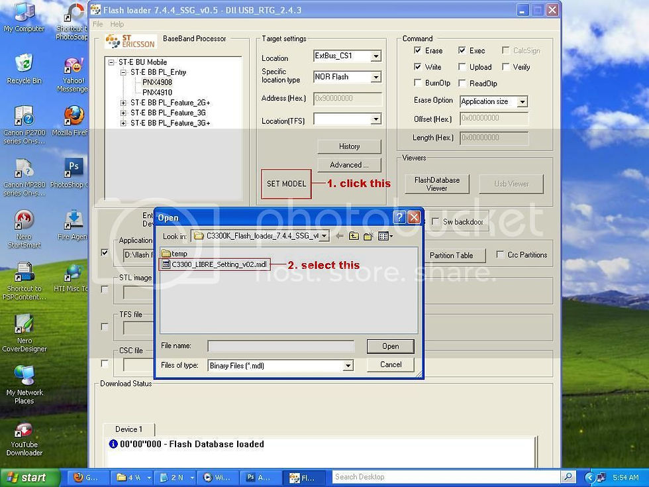Image resolution: width=649 pixels, height=487 pixels.
Task: Open the temp folder in file list
Action: coord(174,253)
